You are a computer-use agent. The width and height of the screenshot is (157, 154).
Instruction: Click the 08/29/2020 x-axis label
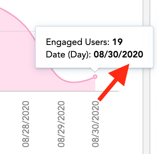[x=61, y=124]
